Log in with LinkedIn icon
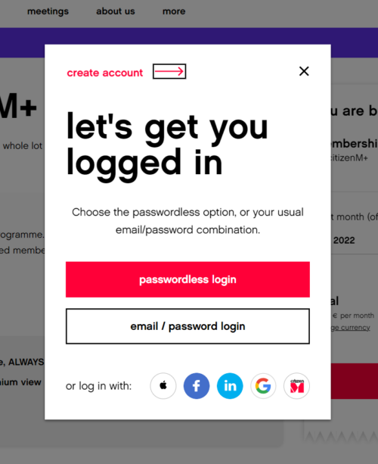The height and width of the screenshot is (464, 378). (230, 386)
